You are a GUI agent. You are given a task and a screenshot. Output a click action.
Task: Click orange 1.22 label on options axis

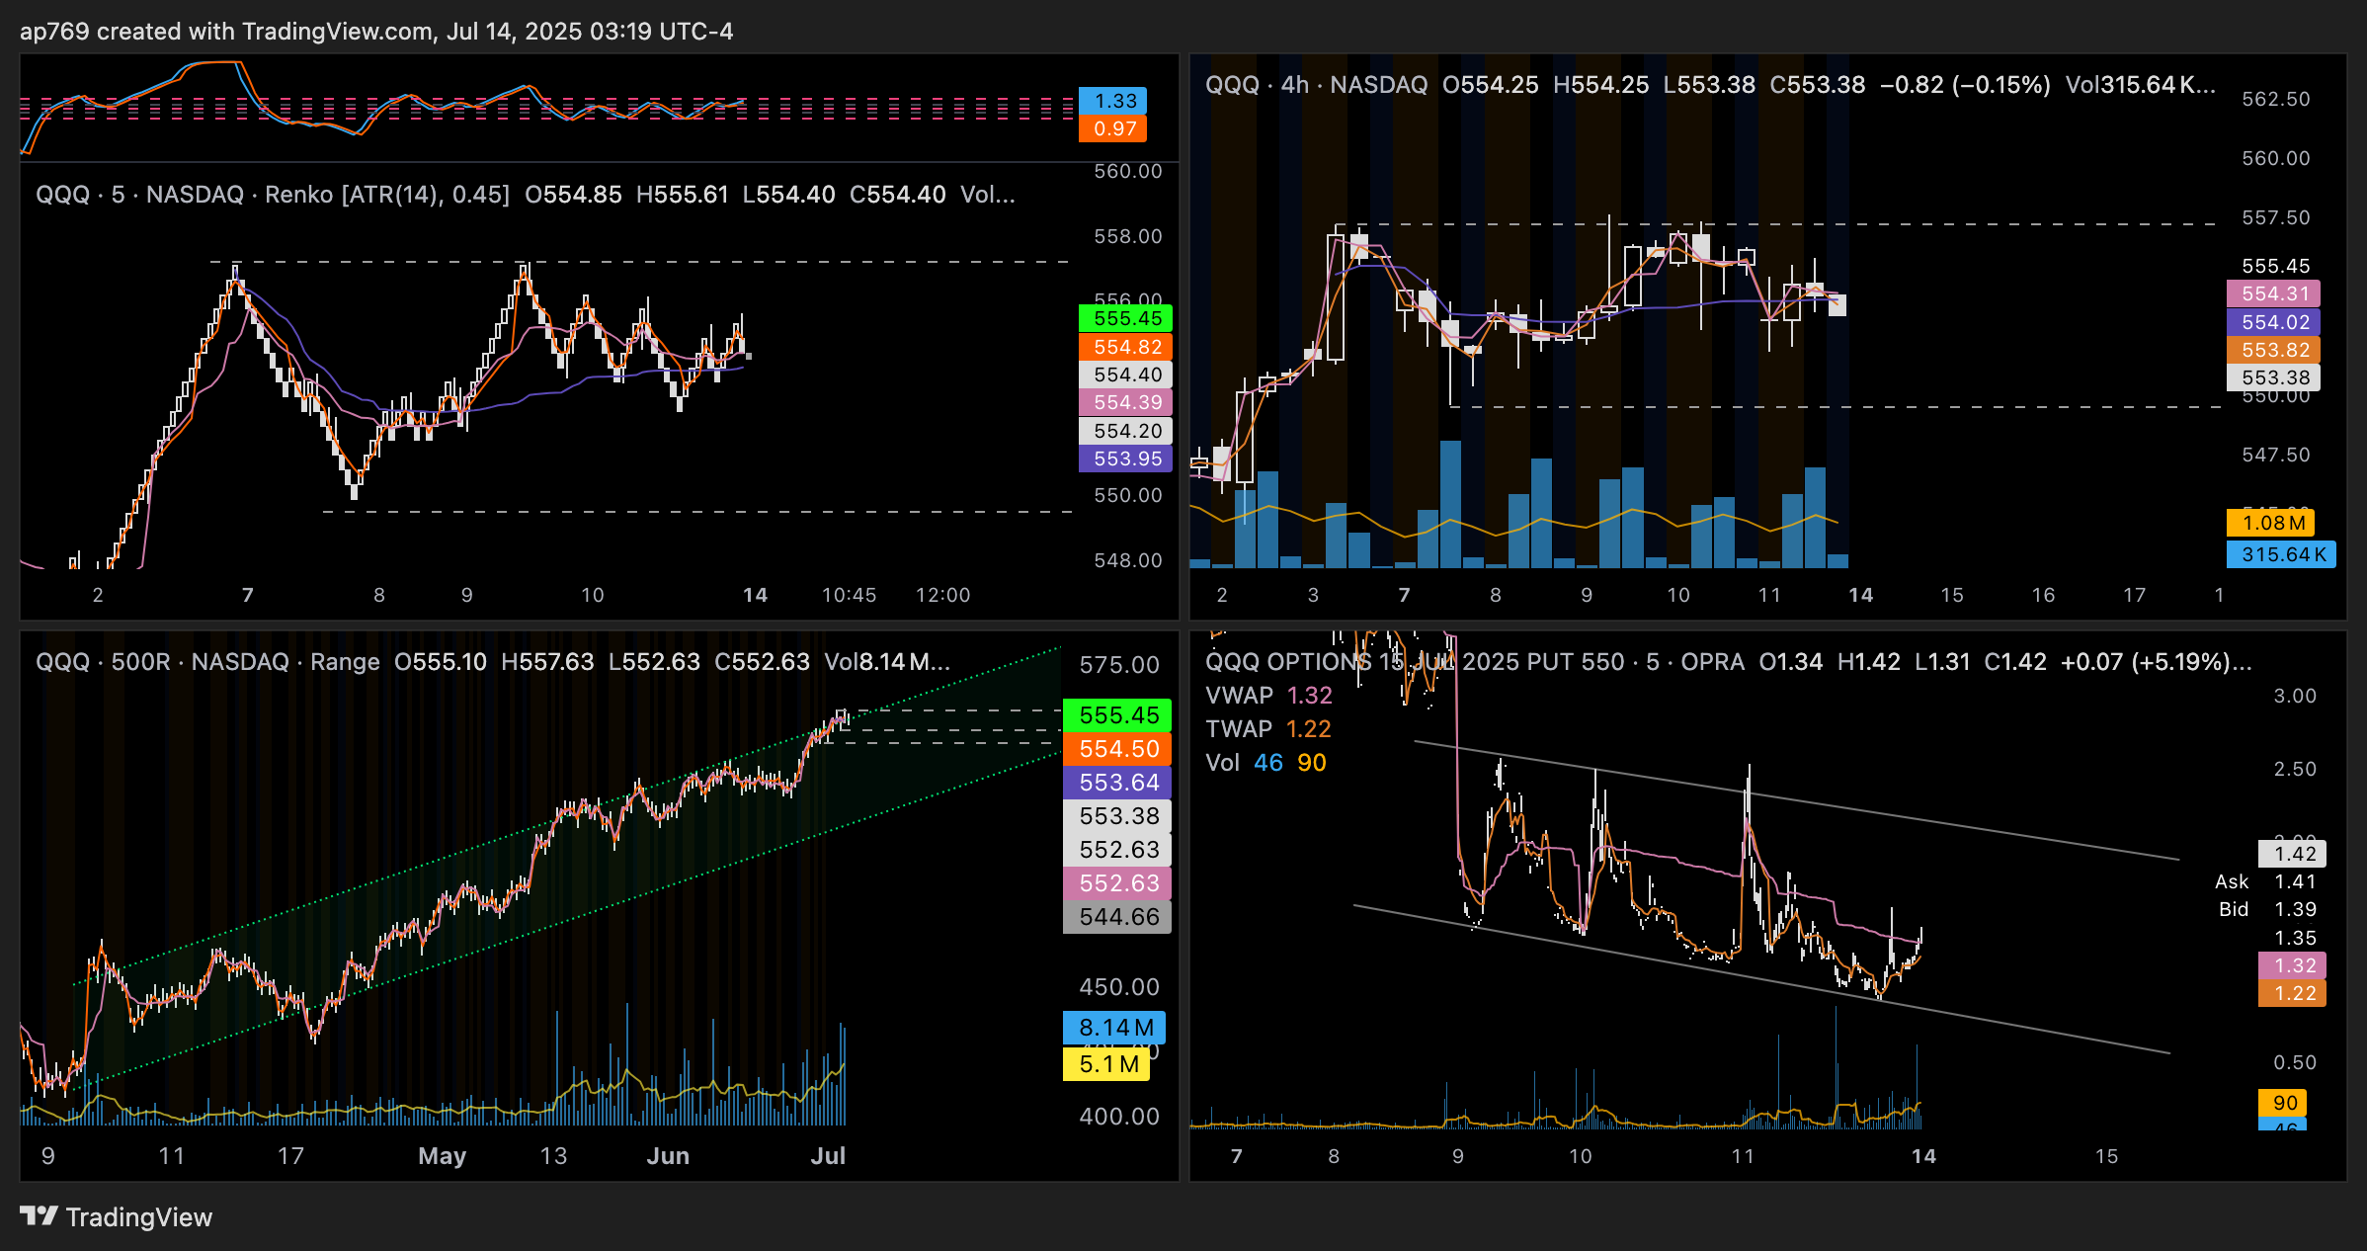click(2292, 993)
